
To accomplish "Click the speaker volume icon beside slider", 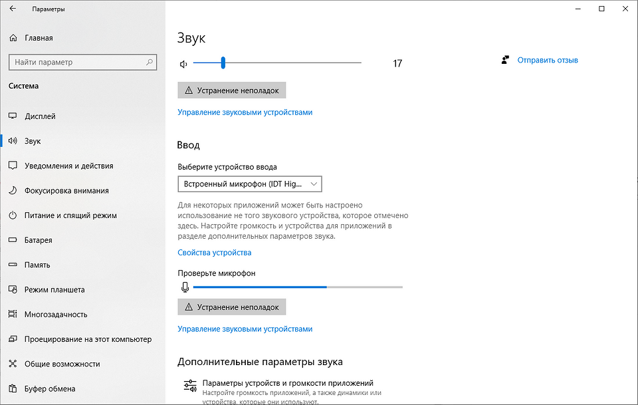I will click(184, 64).
